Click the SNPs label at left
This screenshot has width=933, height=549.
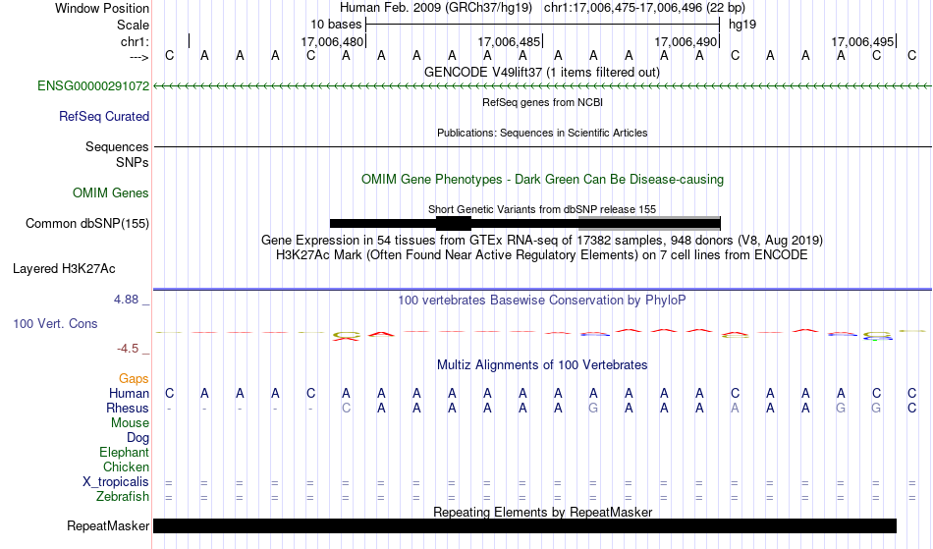click(x=133, y=162)
